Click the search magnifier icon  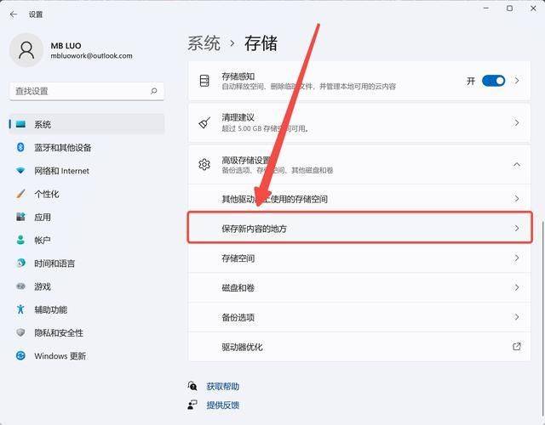[x=153, y=91]
